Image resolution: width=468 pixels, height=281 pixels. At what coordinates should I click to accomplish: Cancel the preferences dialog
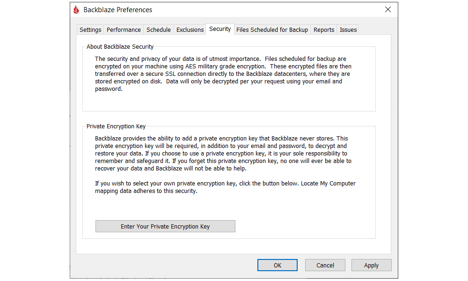pyautogui.click(x=325, y=265)
